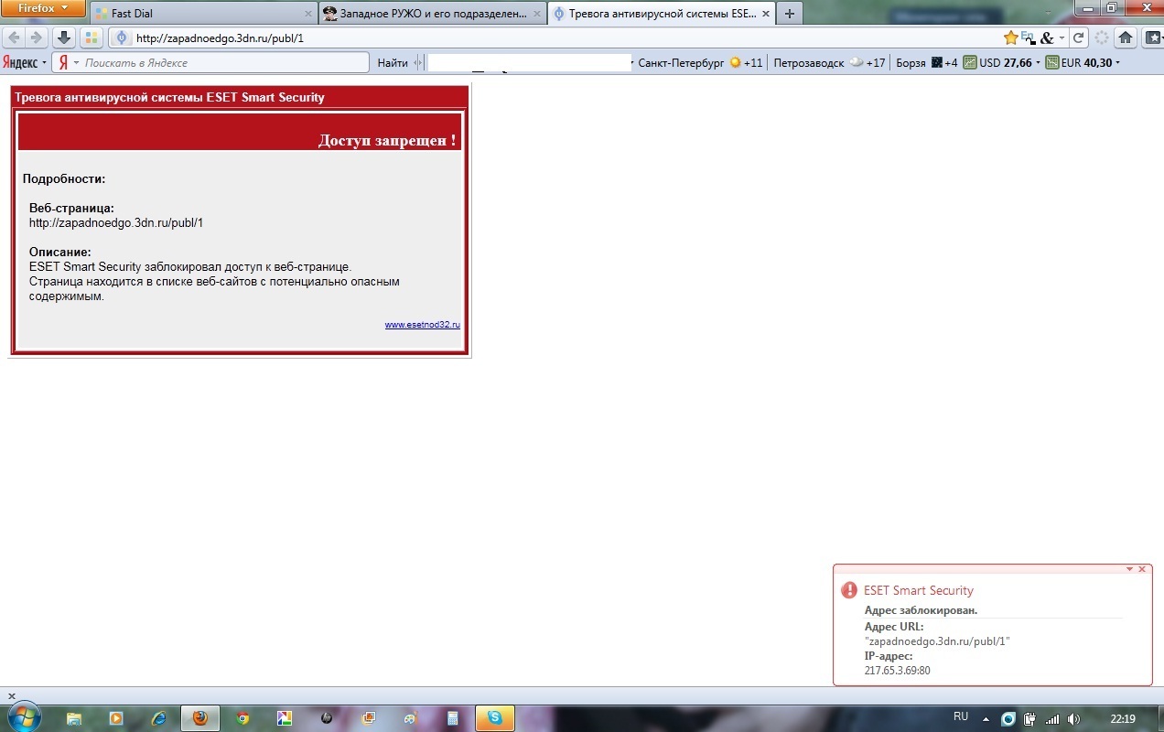
Task: Close the ESET alert tab
Action: [765, 14]
